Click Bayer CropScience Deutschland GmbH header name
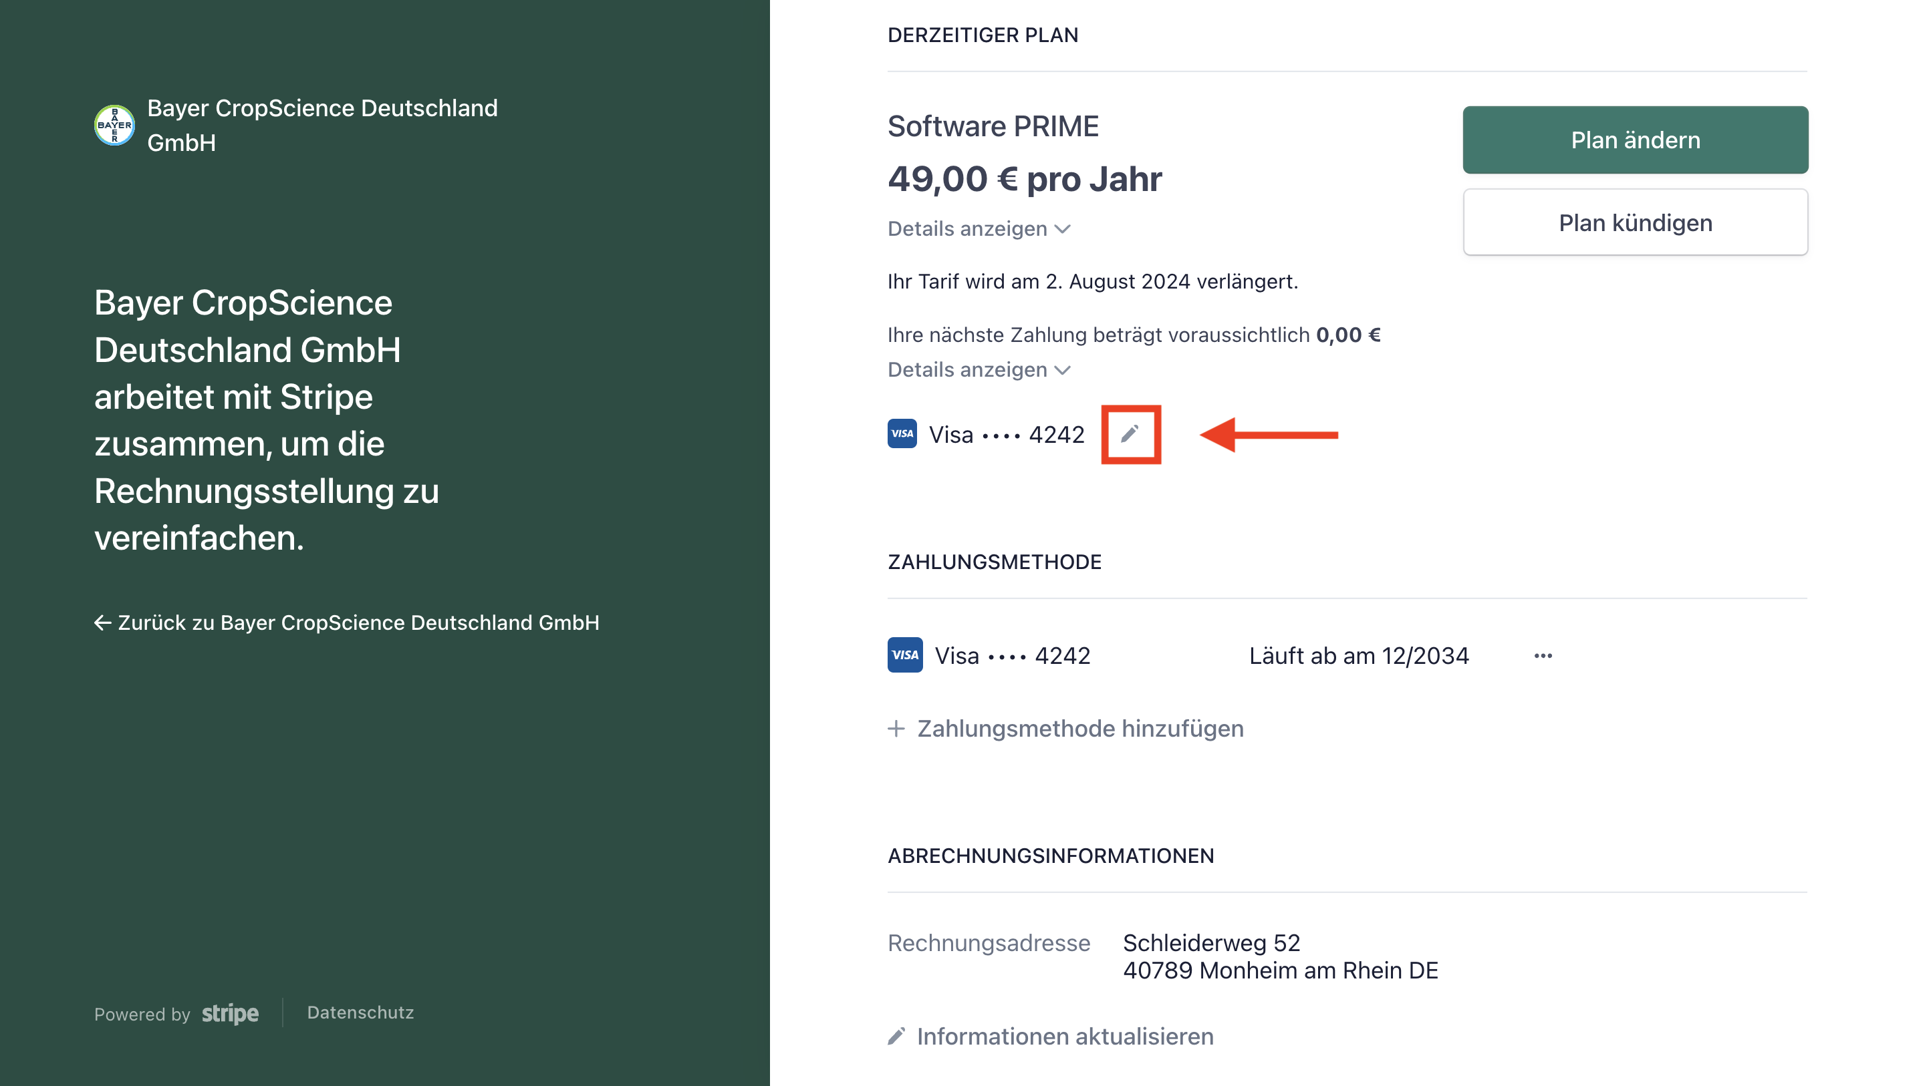The image size is (1925, 1086). click(322, 126)
